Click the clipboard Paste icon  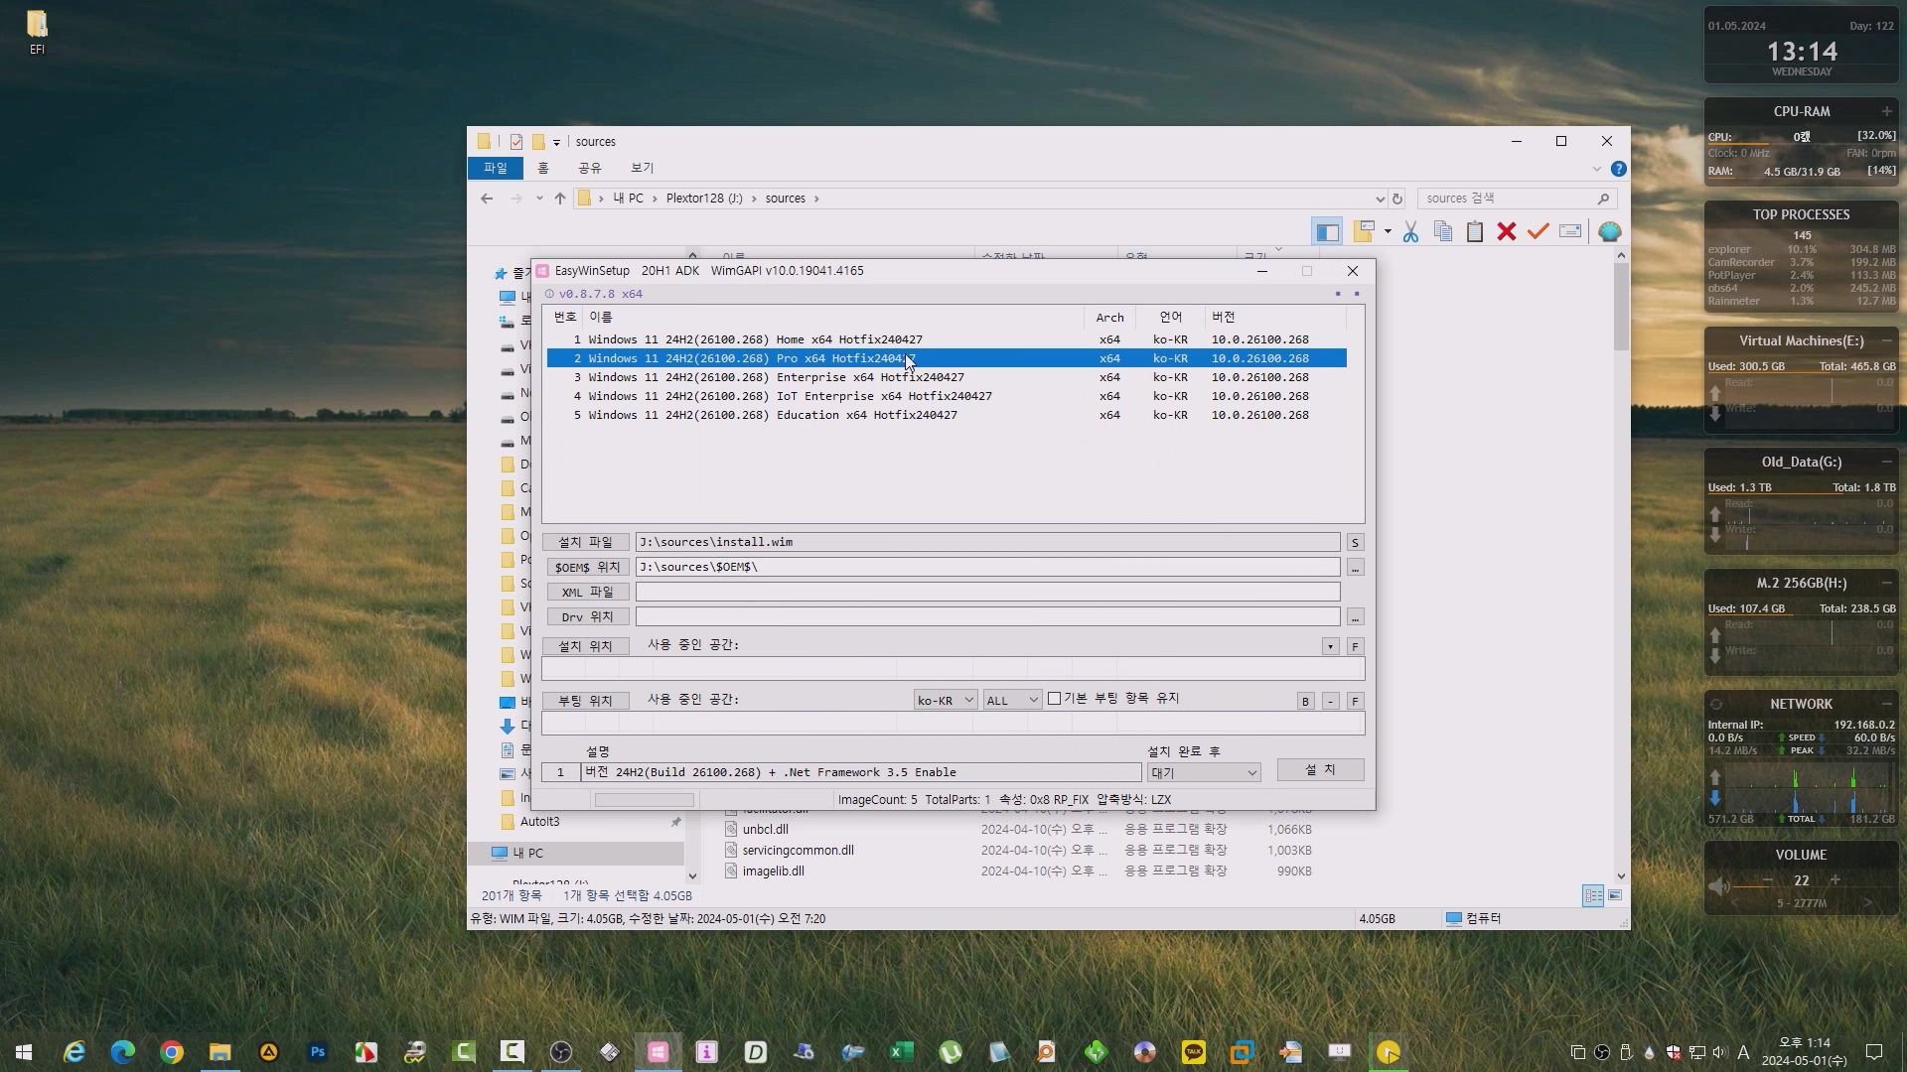click(x=1475, y=231)
